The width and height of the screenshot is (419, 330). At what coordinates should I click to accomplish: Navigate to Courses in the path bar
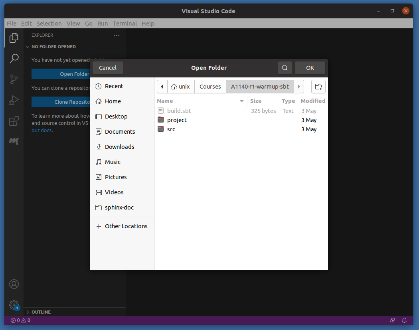point(210,87)
